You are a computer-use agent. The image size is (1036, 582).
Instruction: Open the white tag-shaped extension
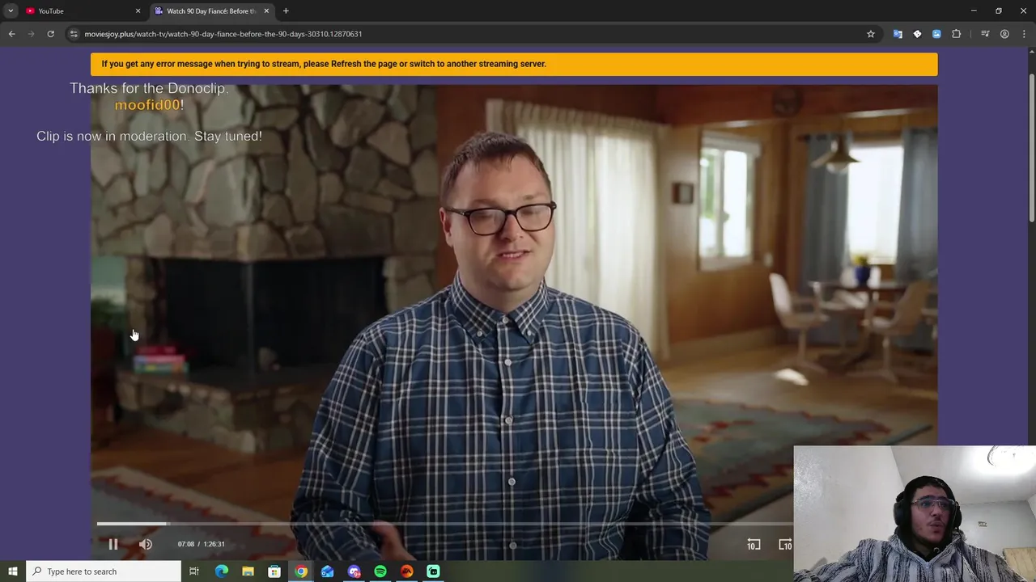coord(917,34)
